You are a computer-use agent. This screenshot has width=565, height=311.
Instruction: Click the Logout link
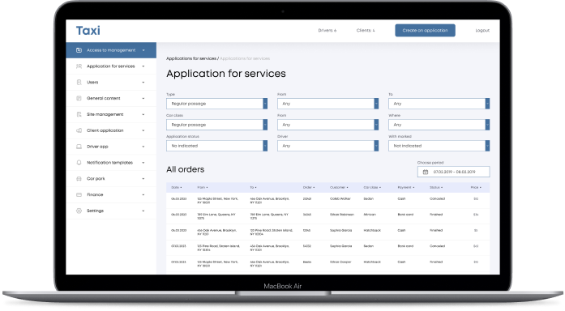tap(482, 31)
